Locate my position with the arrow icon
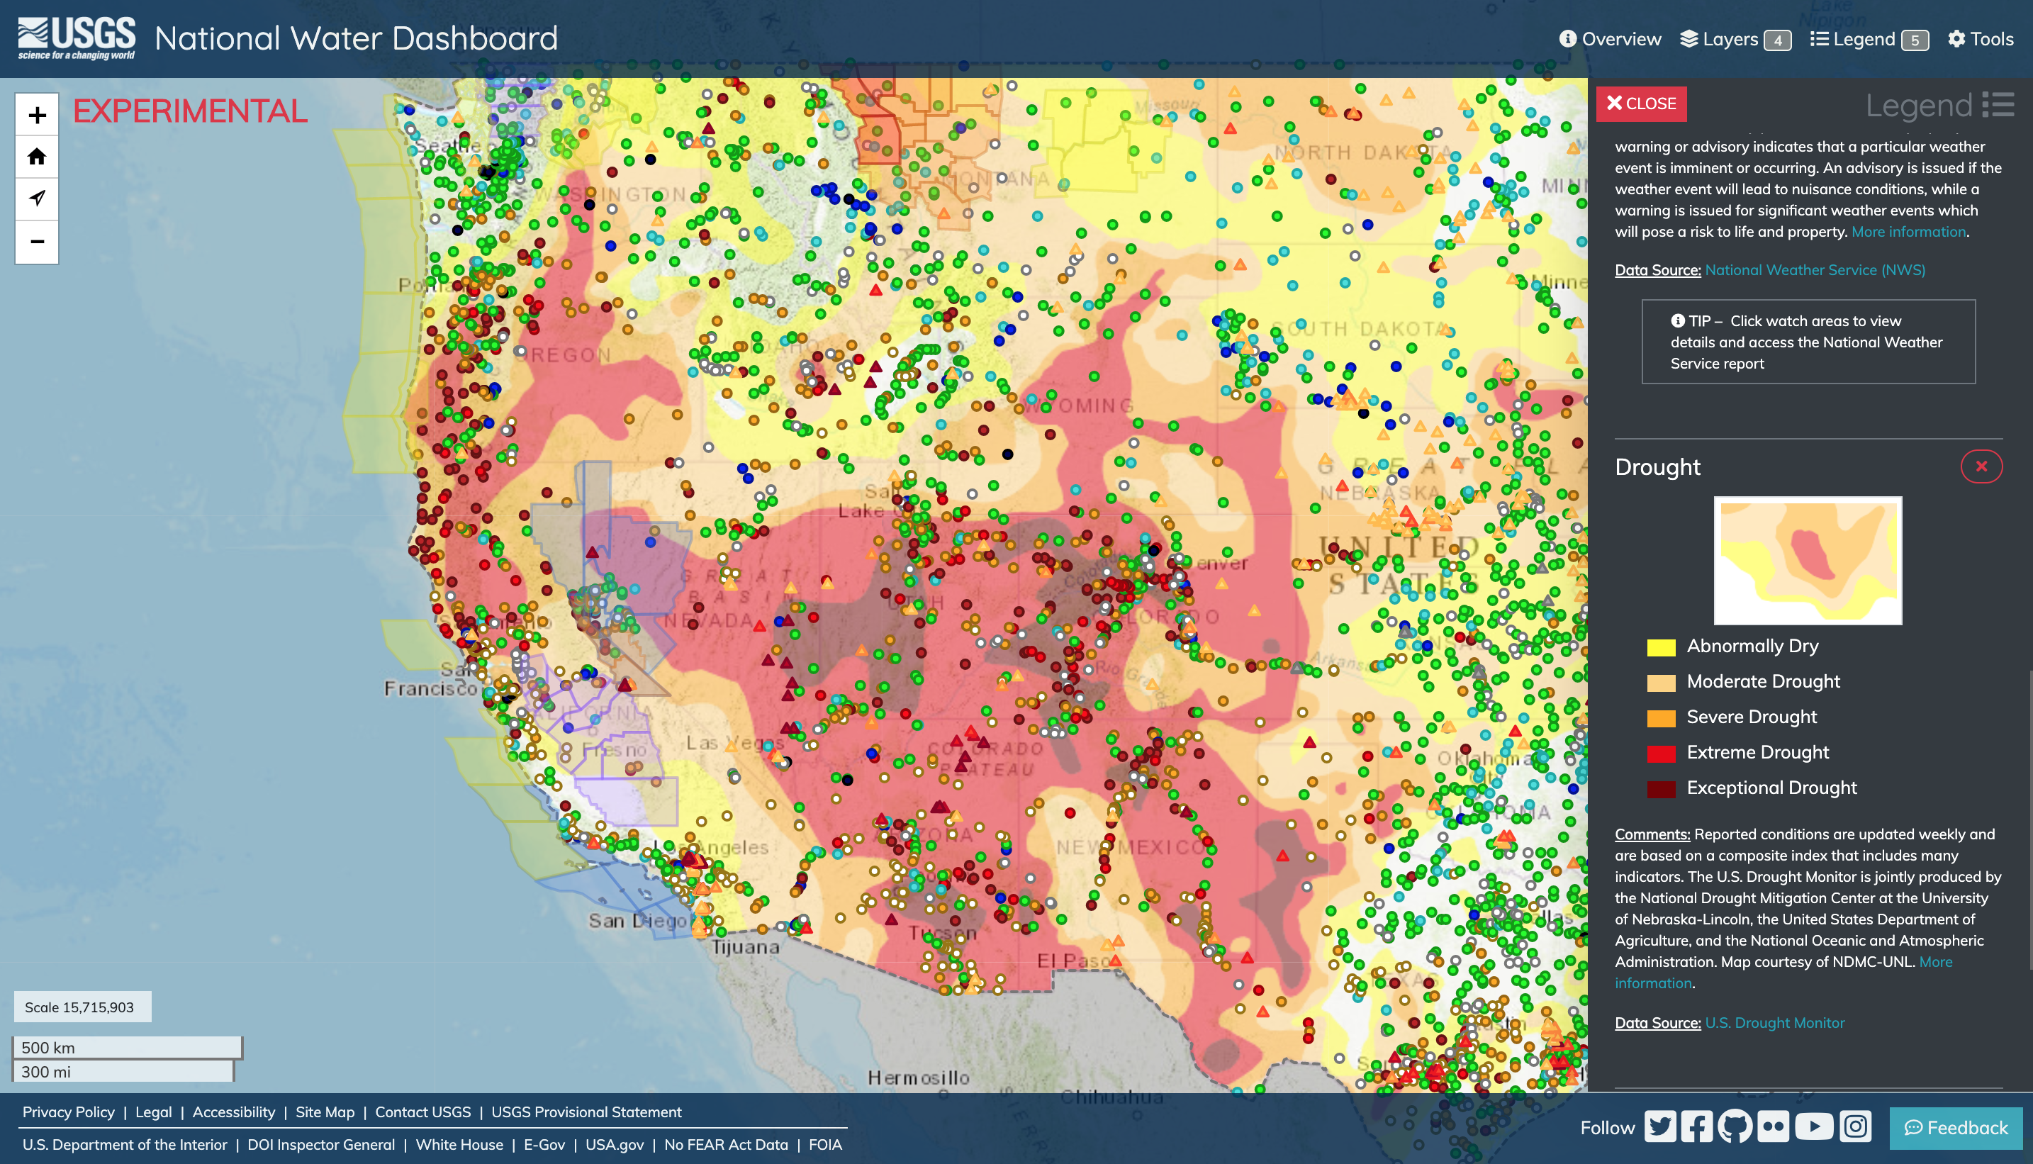The image size is (2033, 1164). click(37, 198)
